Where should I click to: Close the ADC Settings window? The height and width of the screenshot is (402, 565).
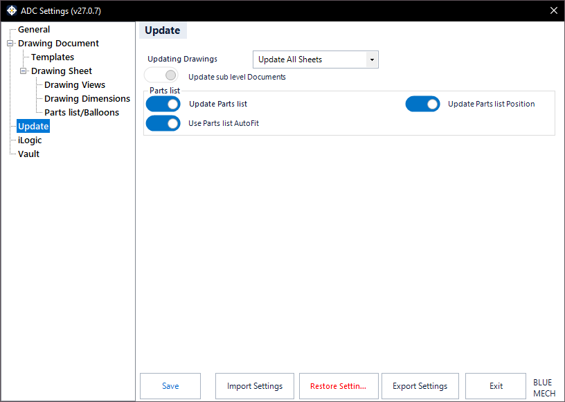click(x=554, y=10)
